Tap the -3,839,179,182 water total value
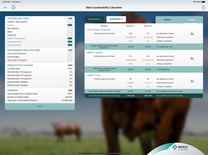208x155 pixels. [148, 60]
